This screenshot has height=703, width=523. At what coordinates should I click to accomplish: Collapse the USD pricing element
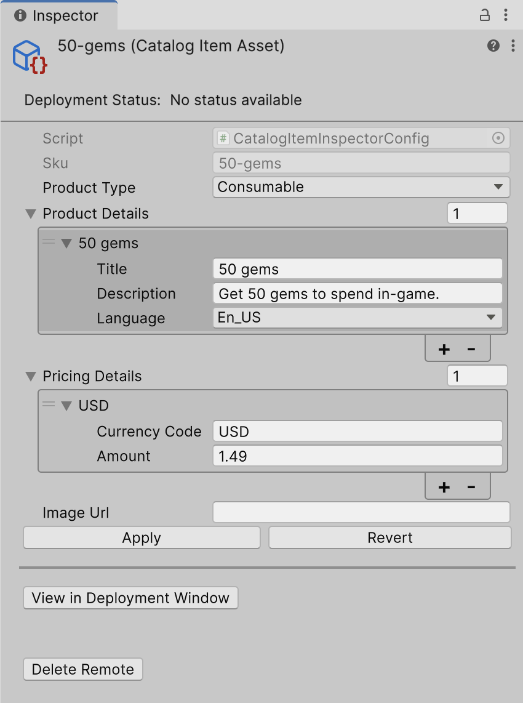tap(66, 406)
